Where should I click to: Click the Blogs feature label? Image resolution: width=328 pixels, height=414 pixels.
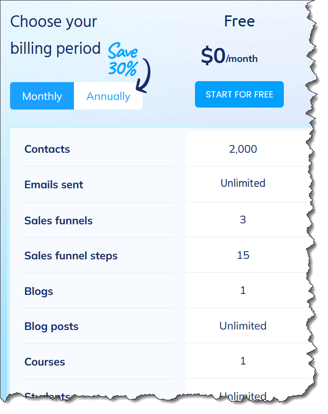38,291
